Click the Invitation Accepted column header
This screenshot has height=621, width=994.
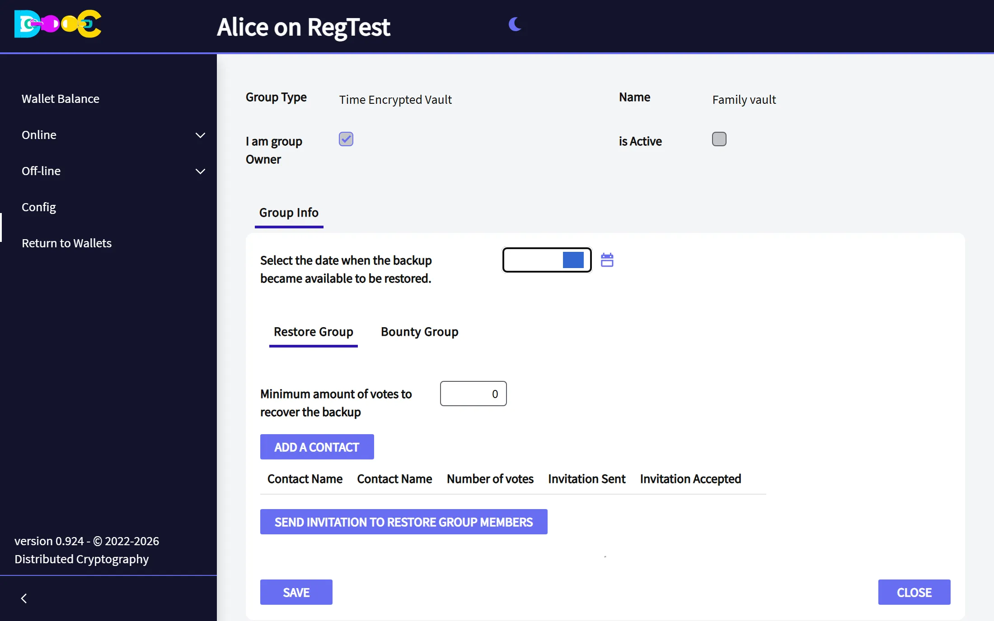tap(691, 479)
